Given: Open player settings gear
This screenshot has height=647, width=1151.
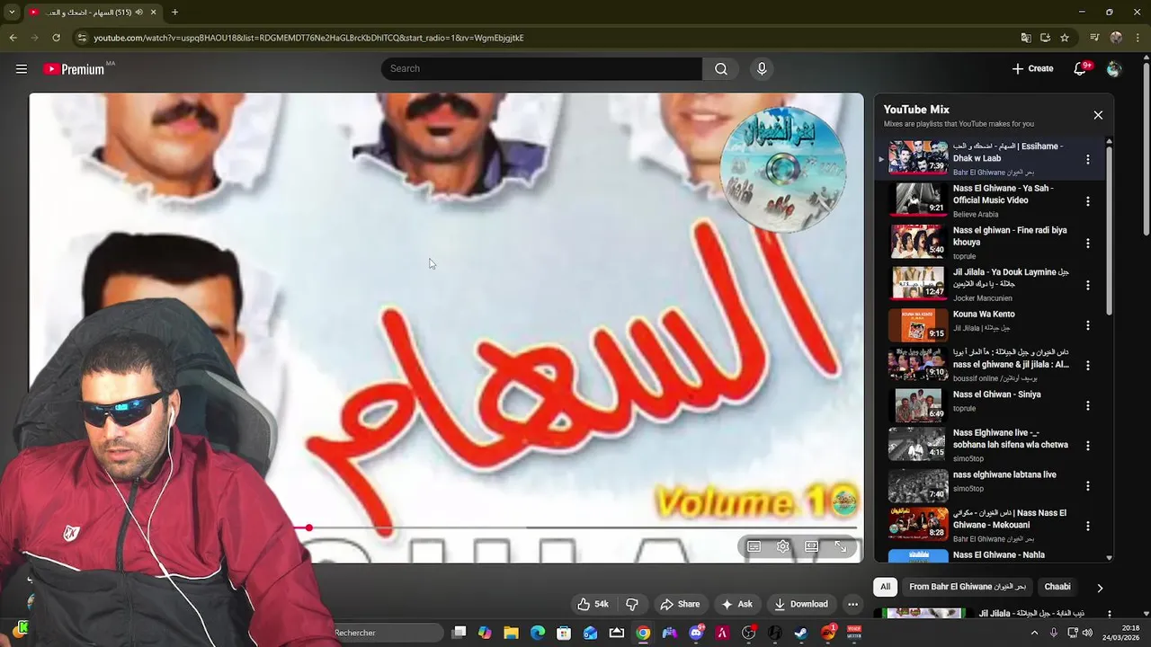Looking at the screenshot, I should click(783, 546).
